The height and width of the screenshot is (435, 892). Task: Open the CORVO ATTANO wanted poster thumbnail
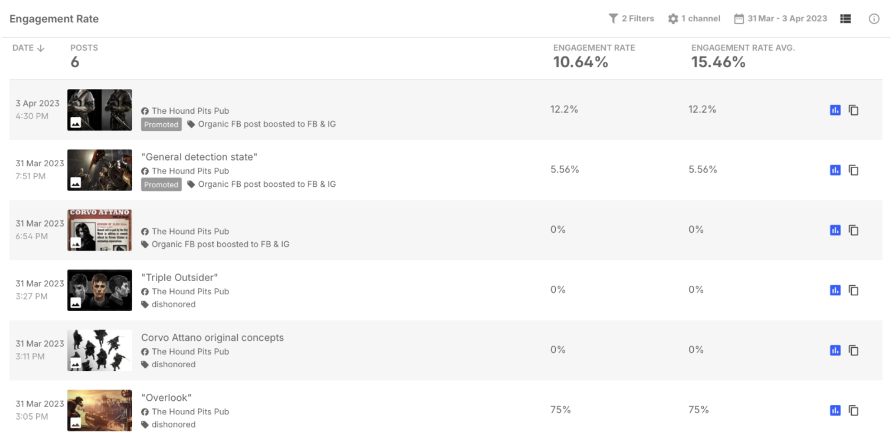pos(100,230)
